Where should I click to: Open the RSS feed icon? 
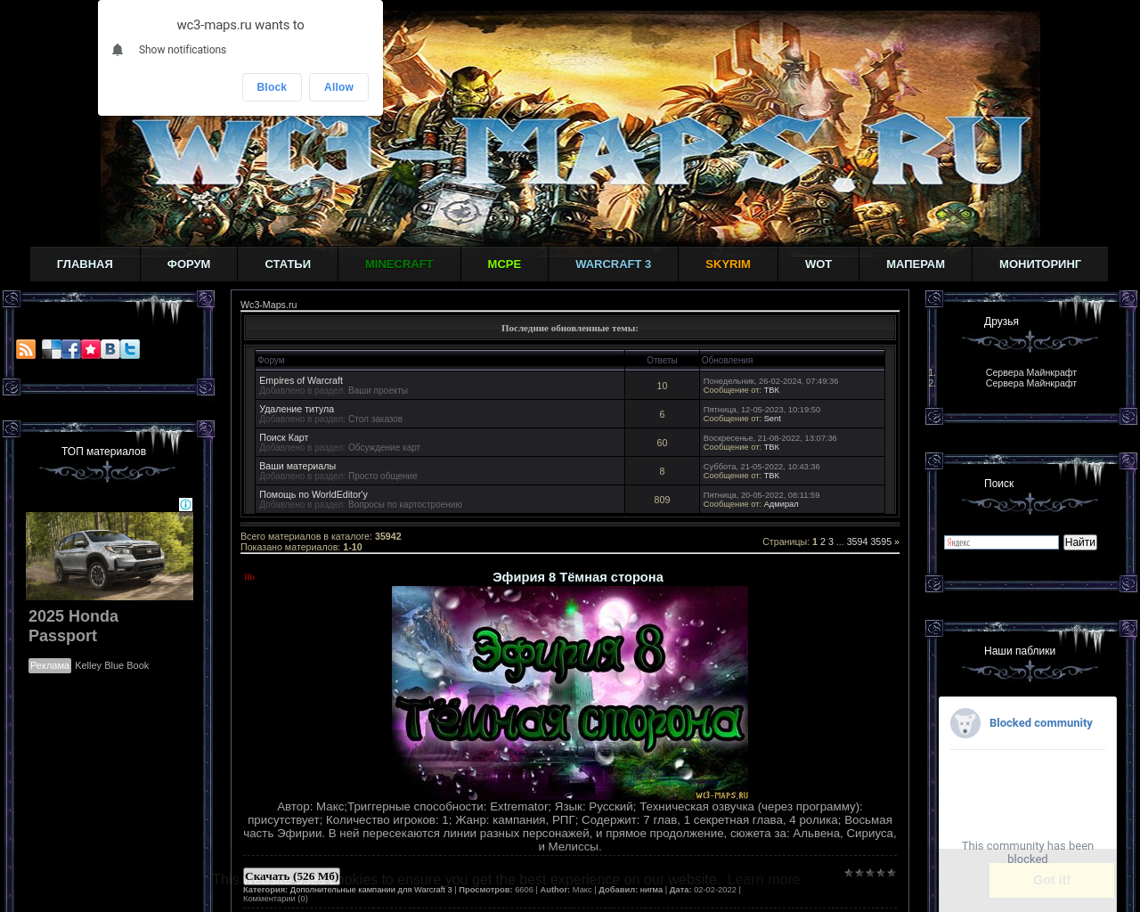[x=26, y=349]
